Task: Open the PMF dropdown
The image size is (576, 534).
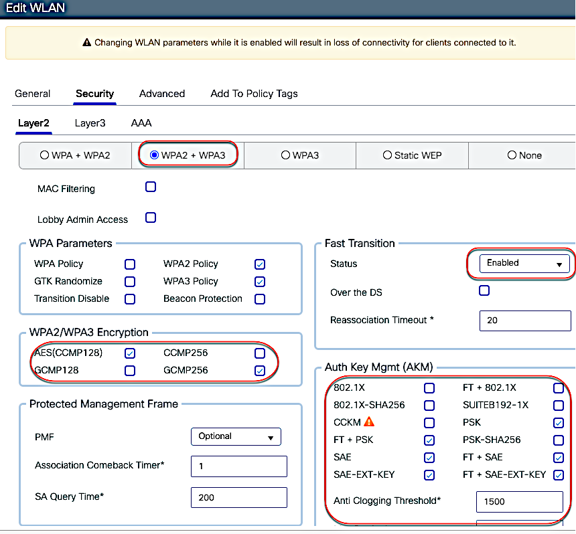Action: (x=236, y=436)
